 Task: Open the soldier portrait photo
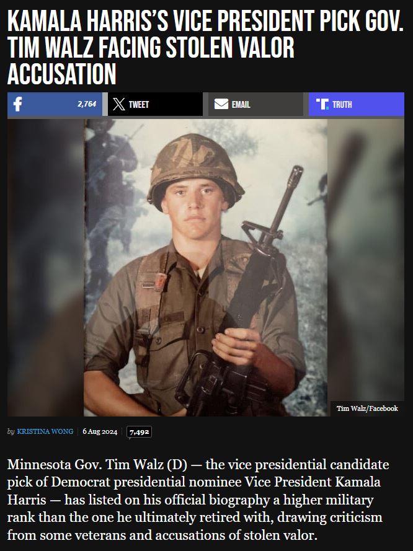pyautogui.click(x=206, y=268)
